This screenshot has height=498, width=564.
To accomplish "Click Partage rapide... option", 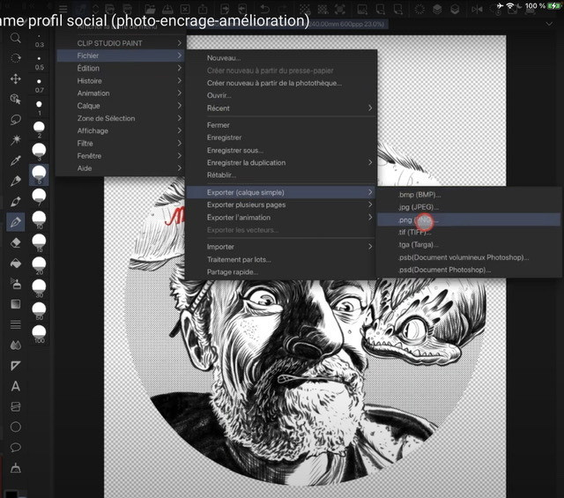I will [233, 271].
